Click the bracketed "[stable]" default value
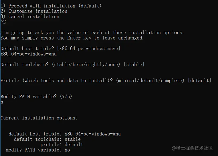Image resolution: width=218 pixels, height=156 pixels. (x=134, y=65)
